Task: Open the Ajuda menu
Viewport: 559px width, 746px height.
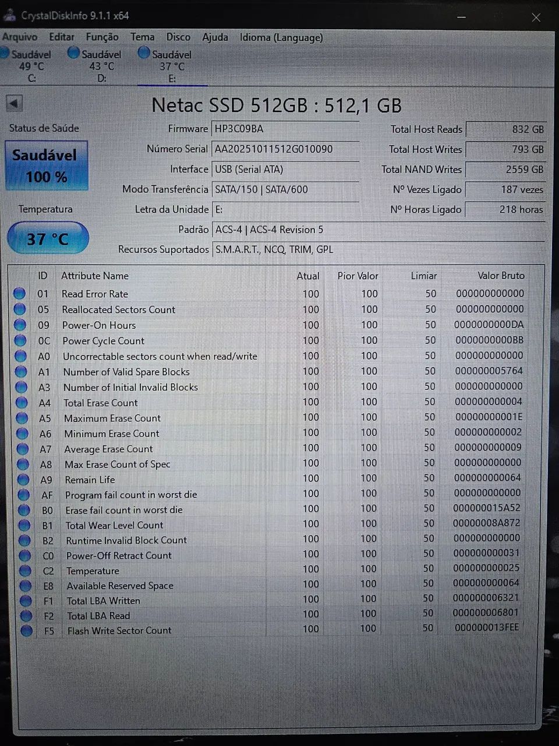Action: [215, 37]
